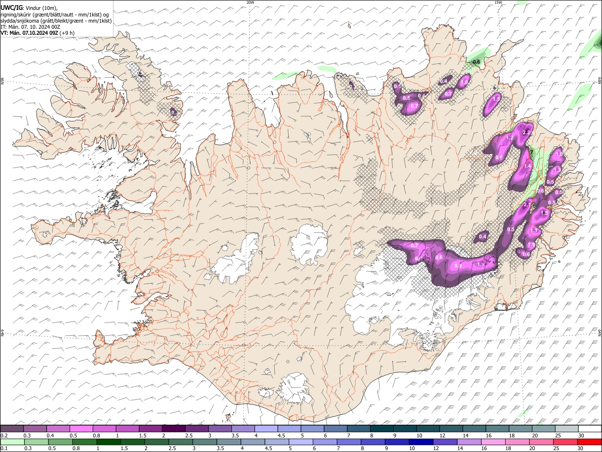The height and width of the screenshot is (452, 602).
Task: Pick the lower legend swatch labeled 8
Action: coord(373,442)
